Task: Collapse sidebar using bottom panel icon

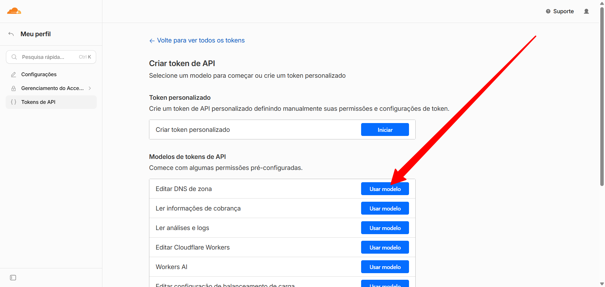Action: point(13,278)
